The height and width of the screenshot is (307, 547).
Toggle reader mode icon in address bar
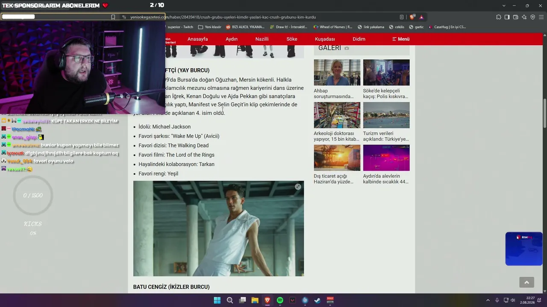point(402,17)
